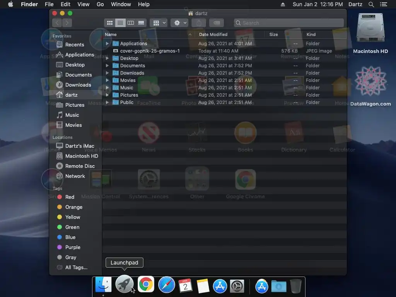
Task: Click the Edit Tags toolbar button
Action: pos(217,23)
